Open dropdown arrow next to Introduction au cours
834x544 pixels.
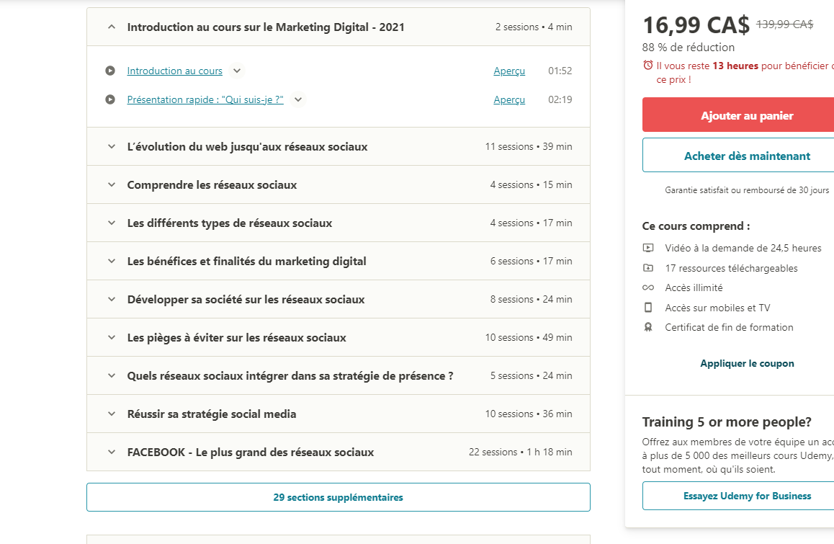point(237,71)
